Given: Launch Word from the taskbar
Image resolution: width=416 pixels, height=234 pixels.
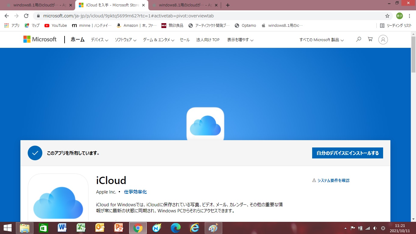Looking at the screenshot, I should tap(62, 228).
